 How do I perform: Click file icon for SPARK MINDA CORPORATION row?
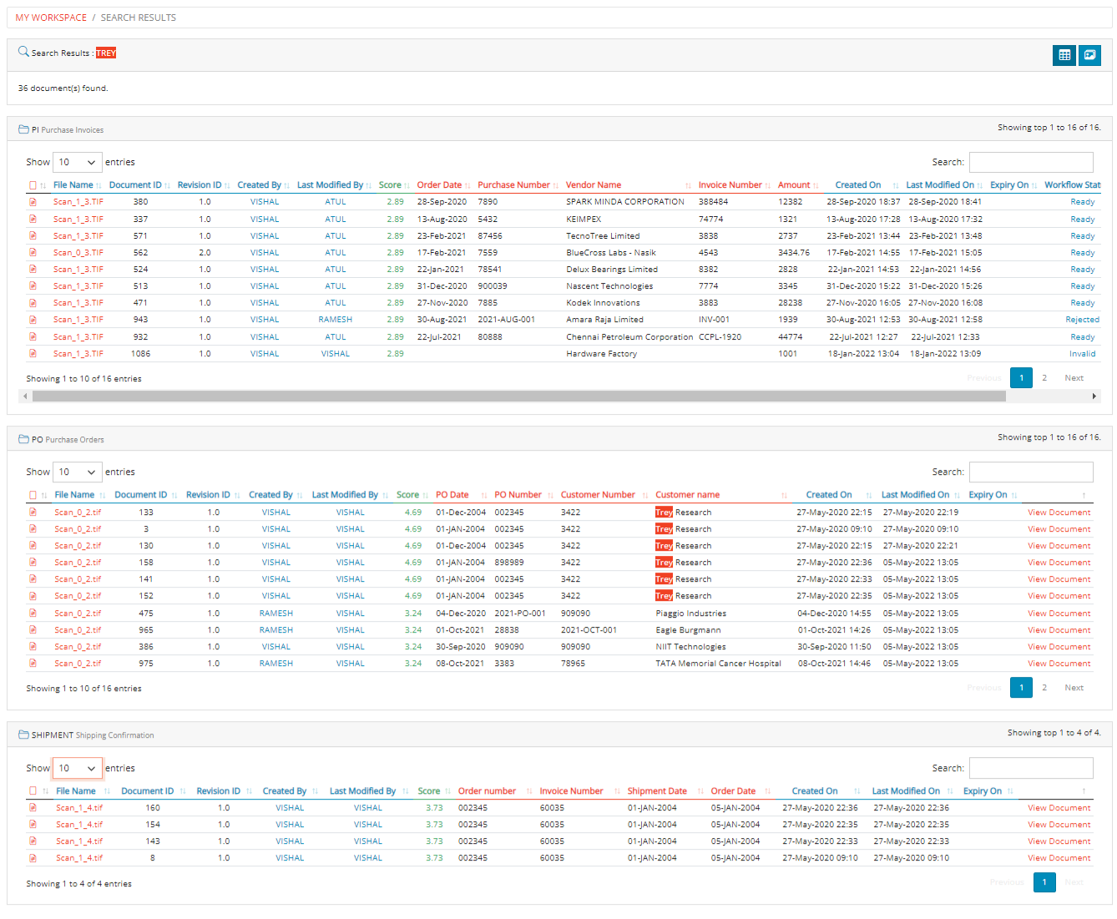(33, 202)
